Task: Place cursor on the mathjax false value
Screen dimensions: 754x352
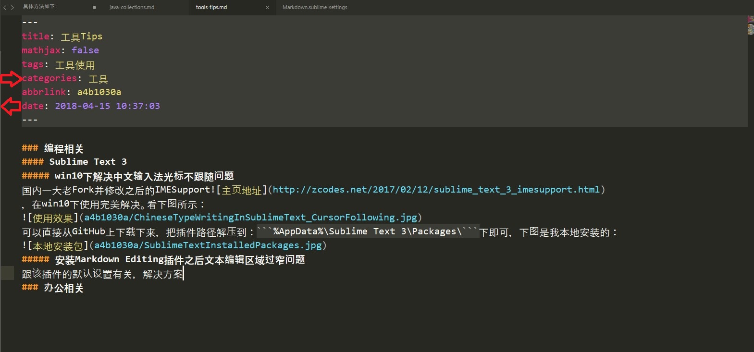Action: point(85,50)
